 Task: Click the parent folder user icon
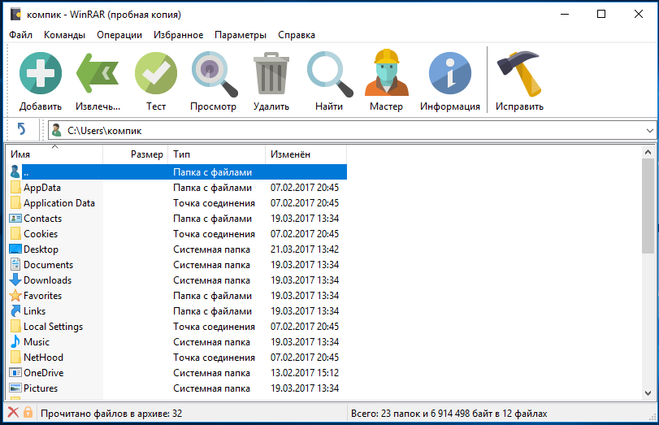tap(15, 171)
